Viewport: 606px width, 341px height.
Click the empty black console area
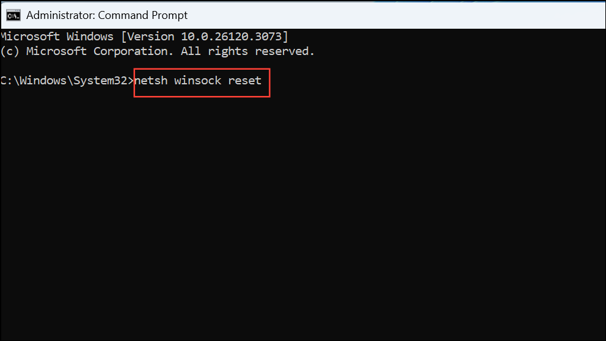303,216
